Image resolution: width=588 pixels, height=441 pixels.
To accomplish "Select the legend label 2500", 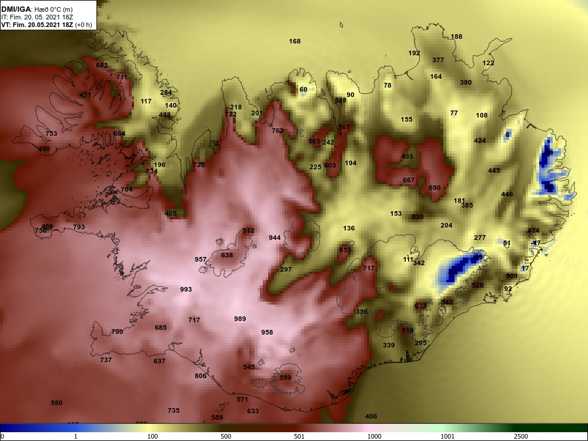I will (521, 436).
